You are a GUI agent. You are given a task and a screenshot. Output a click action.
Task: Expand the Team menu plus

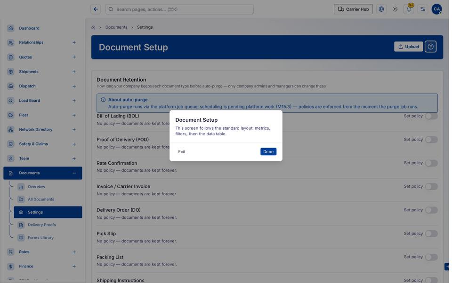tap(74, 158)
